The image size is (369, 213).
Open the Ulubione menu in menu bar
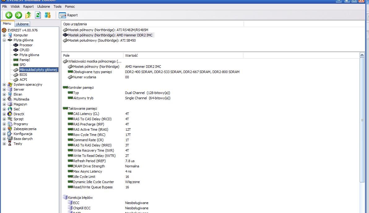pyautogui.click(x=44, y=6)
